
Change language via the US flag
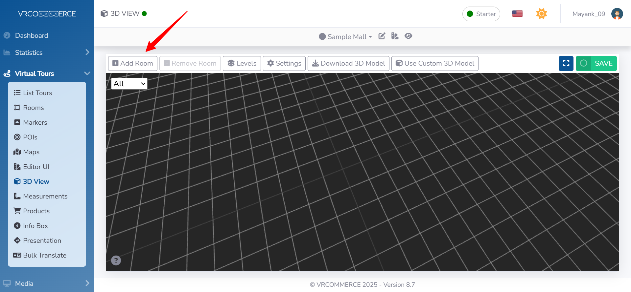pyautogui.click(x=517, y=14)
